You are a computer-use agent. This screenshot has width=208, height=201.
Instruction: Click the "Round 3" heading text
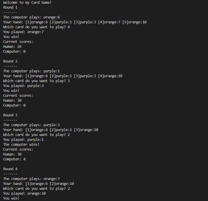click(x=10, y=115)
